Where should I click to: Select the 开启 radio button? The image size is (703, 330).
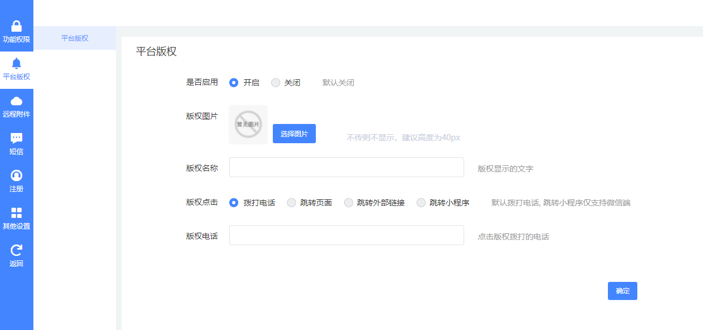(234, 83)
